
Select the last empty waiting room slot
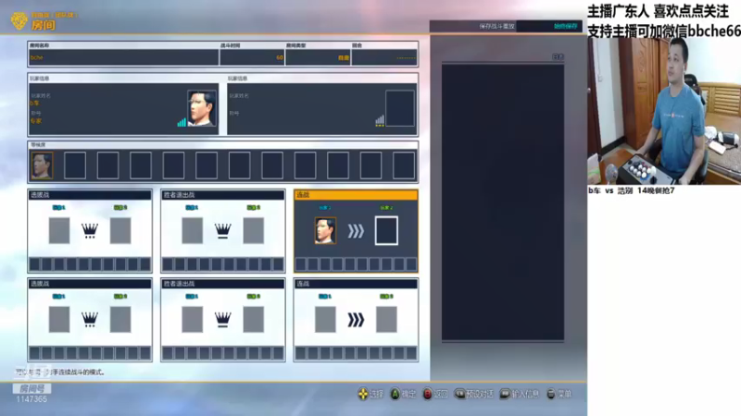404,165
